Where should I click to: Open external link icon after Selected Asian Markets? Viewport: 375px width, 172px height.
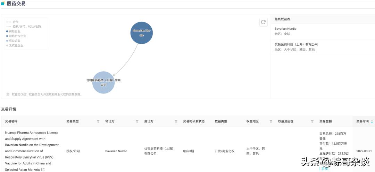click(43, 170)
